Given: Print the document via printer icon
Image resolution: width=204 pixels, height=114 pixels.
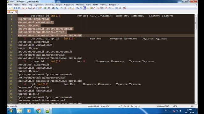Looking at the screenshot, I should pos(29,8).
